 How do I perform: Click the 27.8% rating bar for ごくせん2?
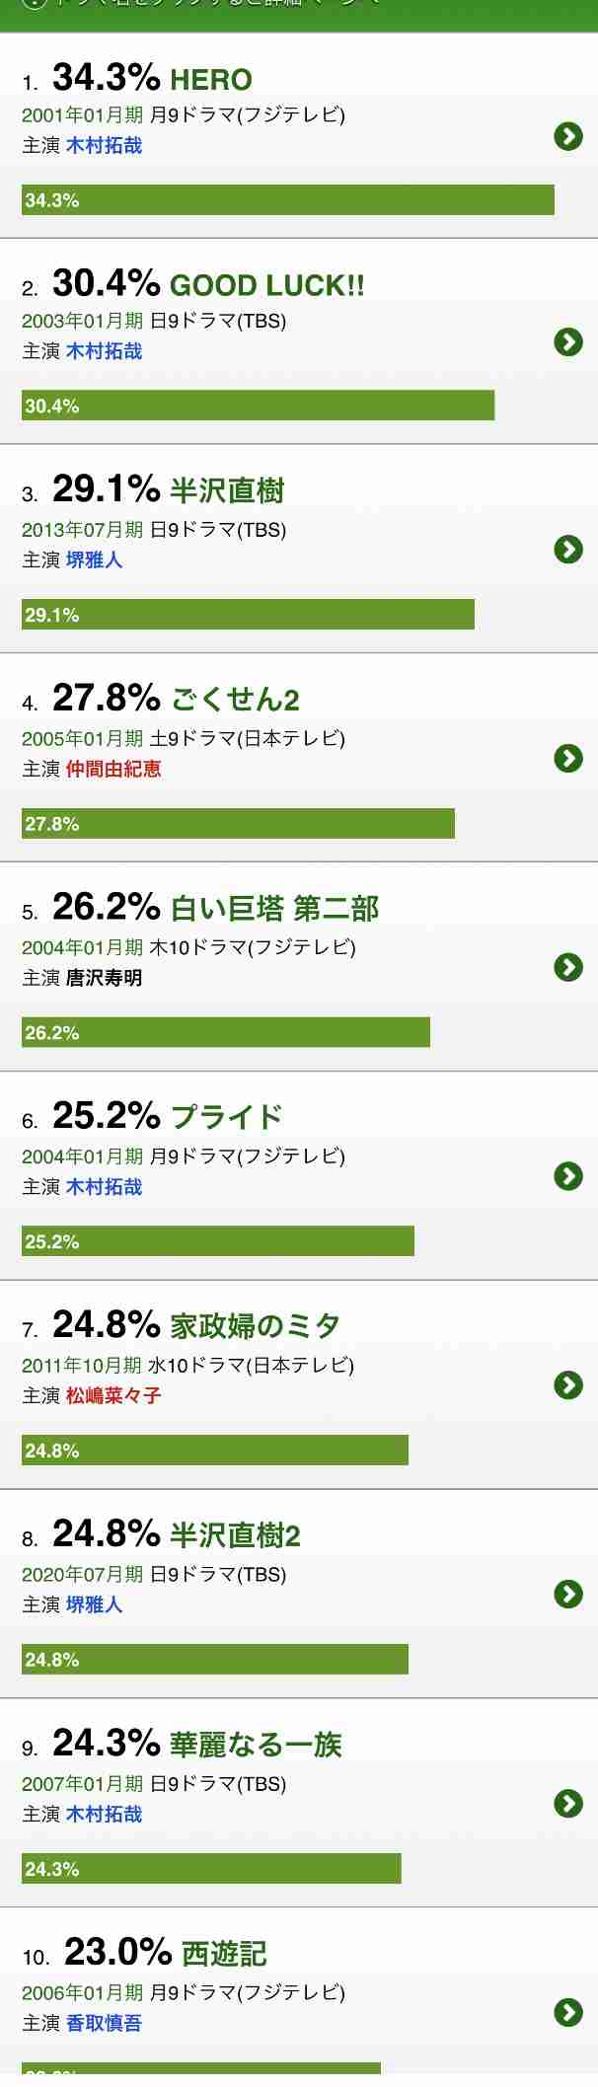238,824
